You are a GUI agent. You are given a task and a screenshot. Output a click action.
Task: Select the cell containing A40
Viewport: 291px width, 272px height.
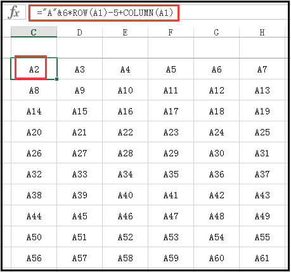tap(125, 194)
